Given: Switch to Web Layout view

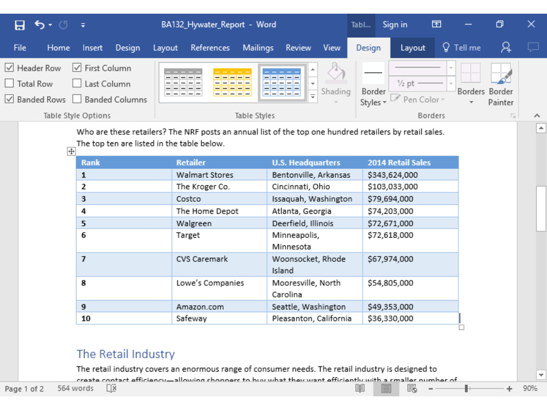Looking at the screenshot, I should click(412, 388).
